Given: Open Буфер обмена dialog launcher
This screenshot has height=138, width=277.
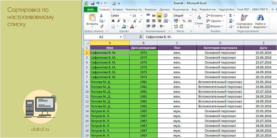Looking at the screenshot, I should click(x=107, y=31).
